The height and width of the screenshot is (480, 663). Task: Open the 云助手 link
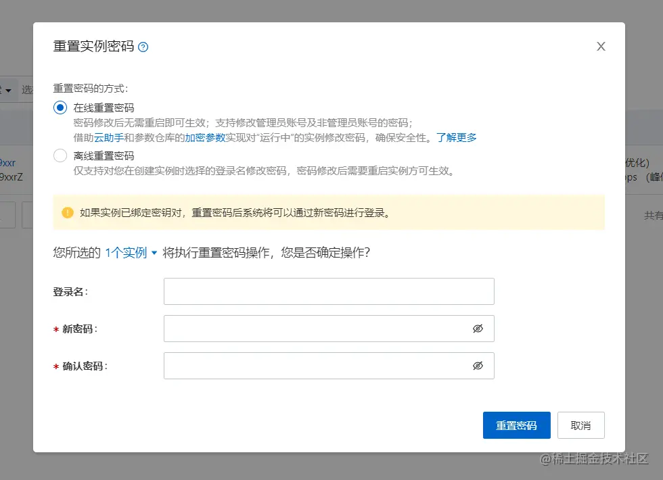pos(109,138)
